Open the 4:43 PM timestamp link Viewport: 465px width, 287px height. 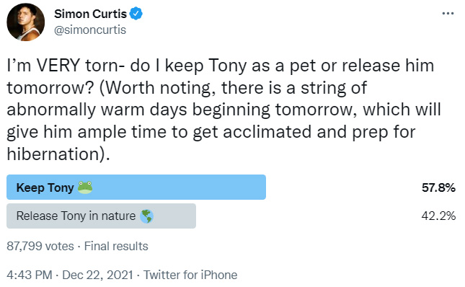point(30,275)
